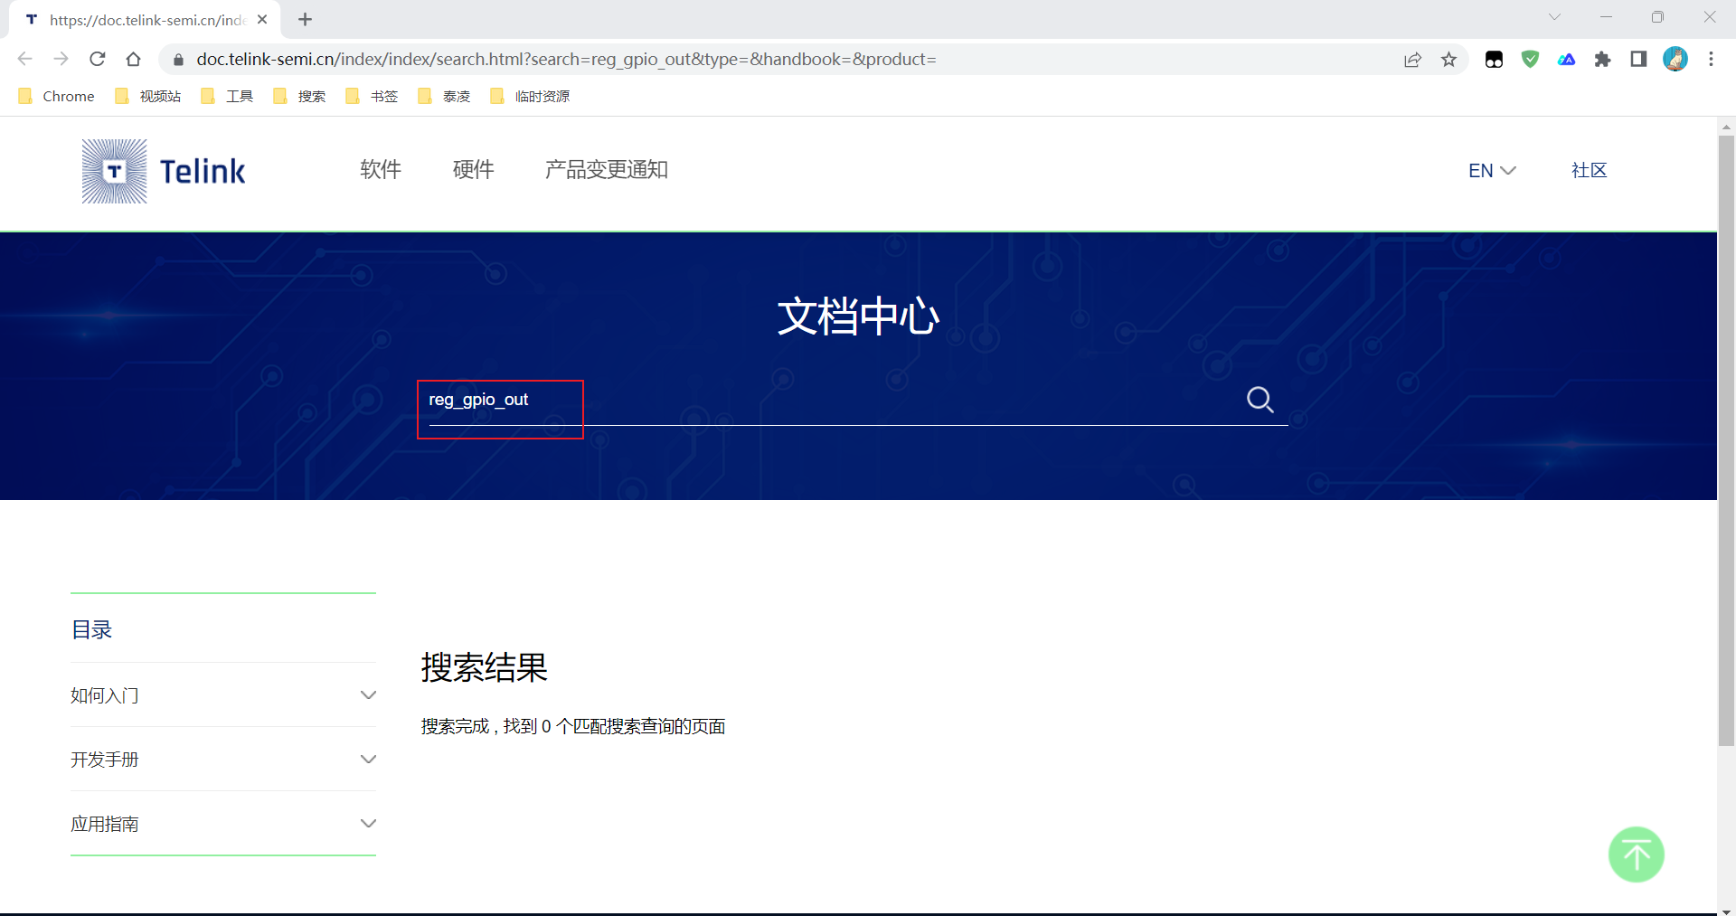Share this page icon in address bar
This screenshot has height=916, width=1736.
[x=1412, y=60]
